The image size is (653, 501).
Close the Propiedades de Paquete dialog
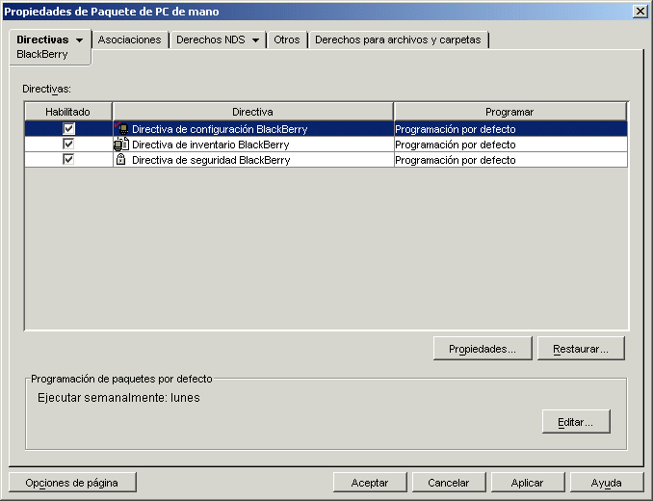click(640, 12)
